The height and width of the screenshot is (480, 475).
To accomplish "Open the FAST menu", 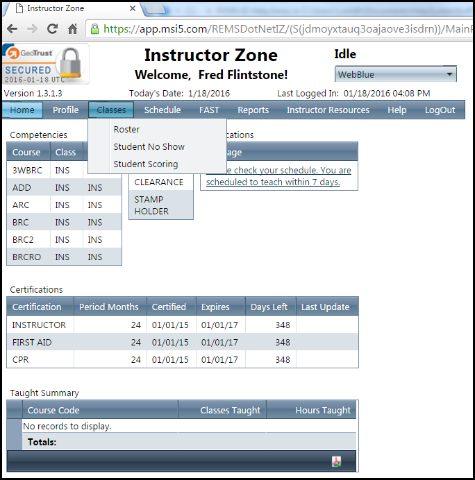I will click(x=209, y=110).
